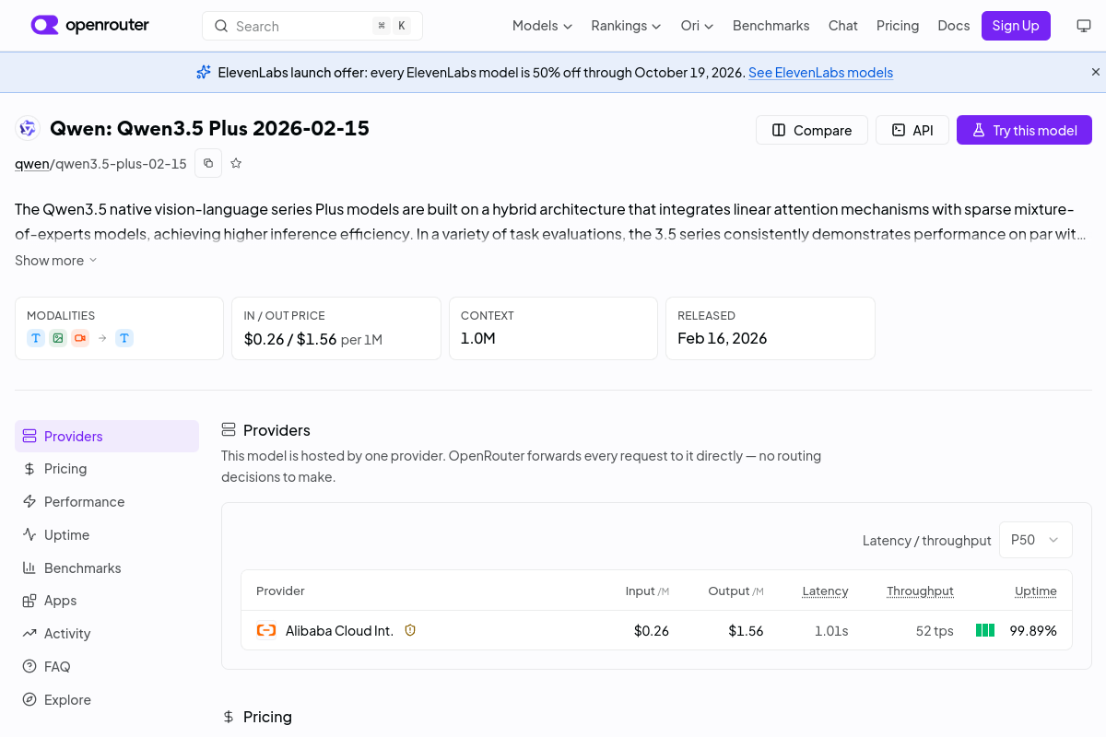The width and height of the screenshot is (1106, 737).
Task: Select Benchmarks in the sidebar
Action: 107,568
